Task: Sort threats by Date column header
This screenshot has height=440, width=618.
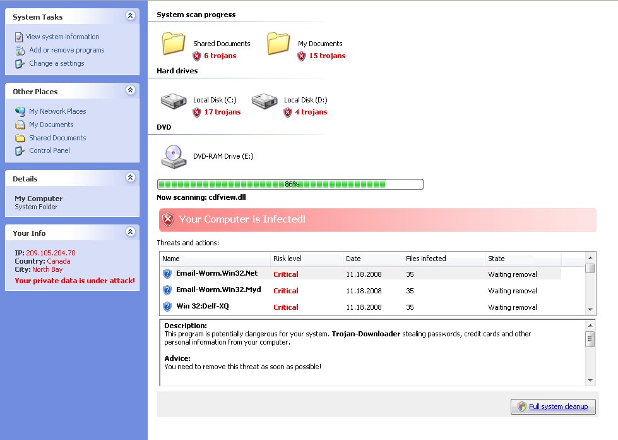Action: pyautogui.click(x=373, y=259)
